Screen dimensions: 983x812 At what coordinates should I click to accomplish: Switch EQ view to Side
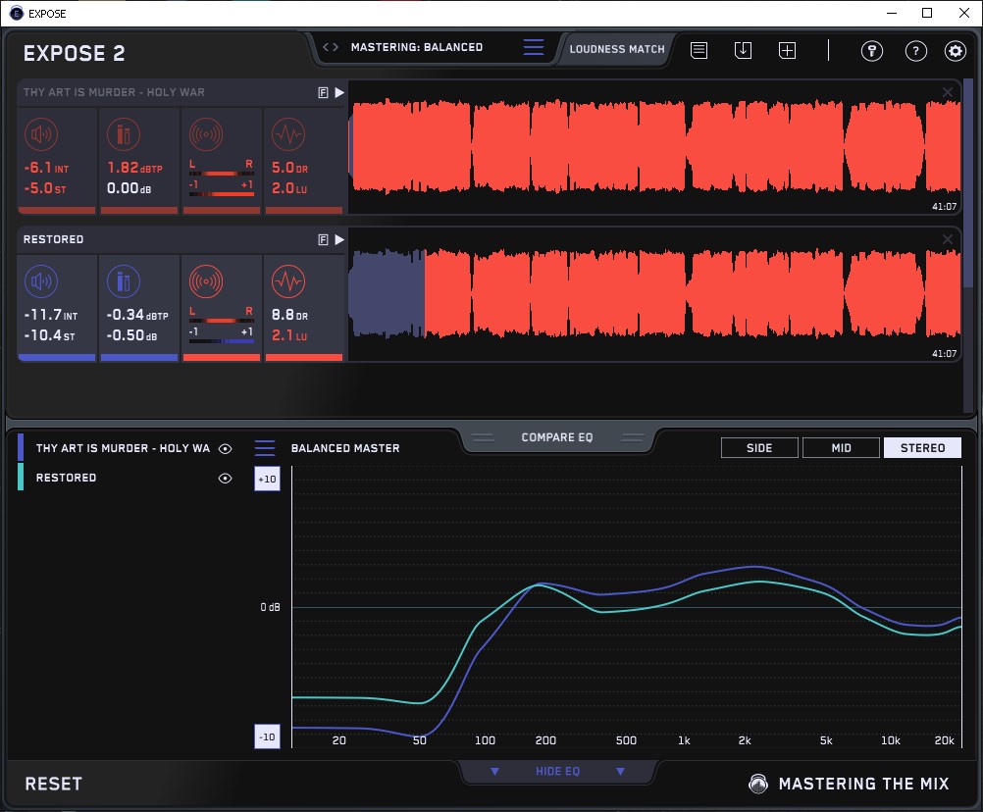pyautogui.click(x=759, y=448)
